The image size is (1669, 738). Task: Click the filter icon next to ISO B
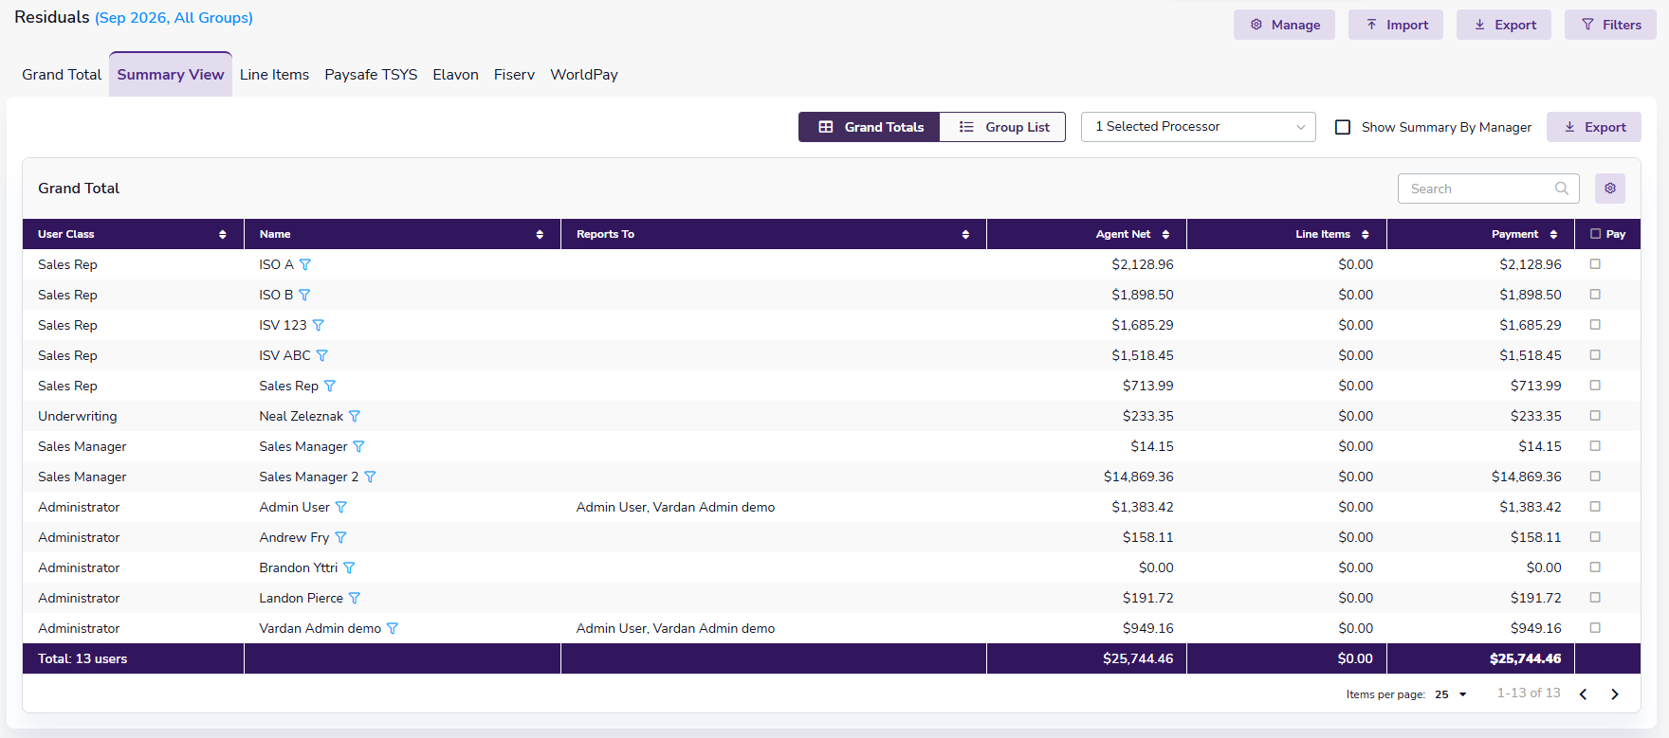(304, 295)
